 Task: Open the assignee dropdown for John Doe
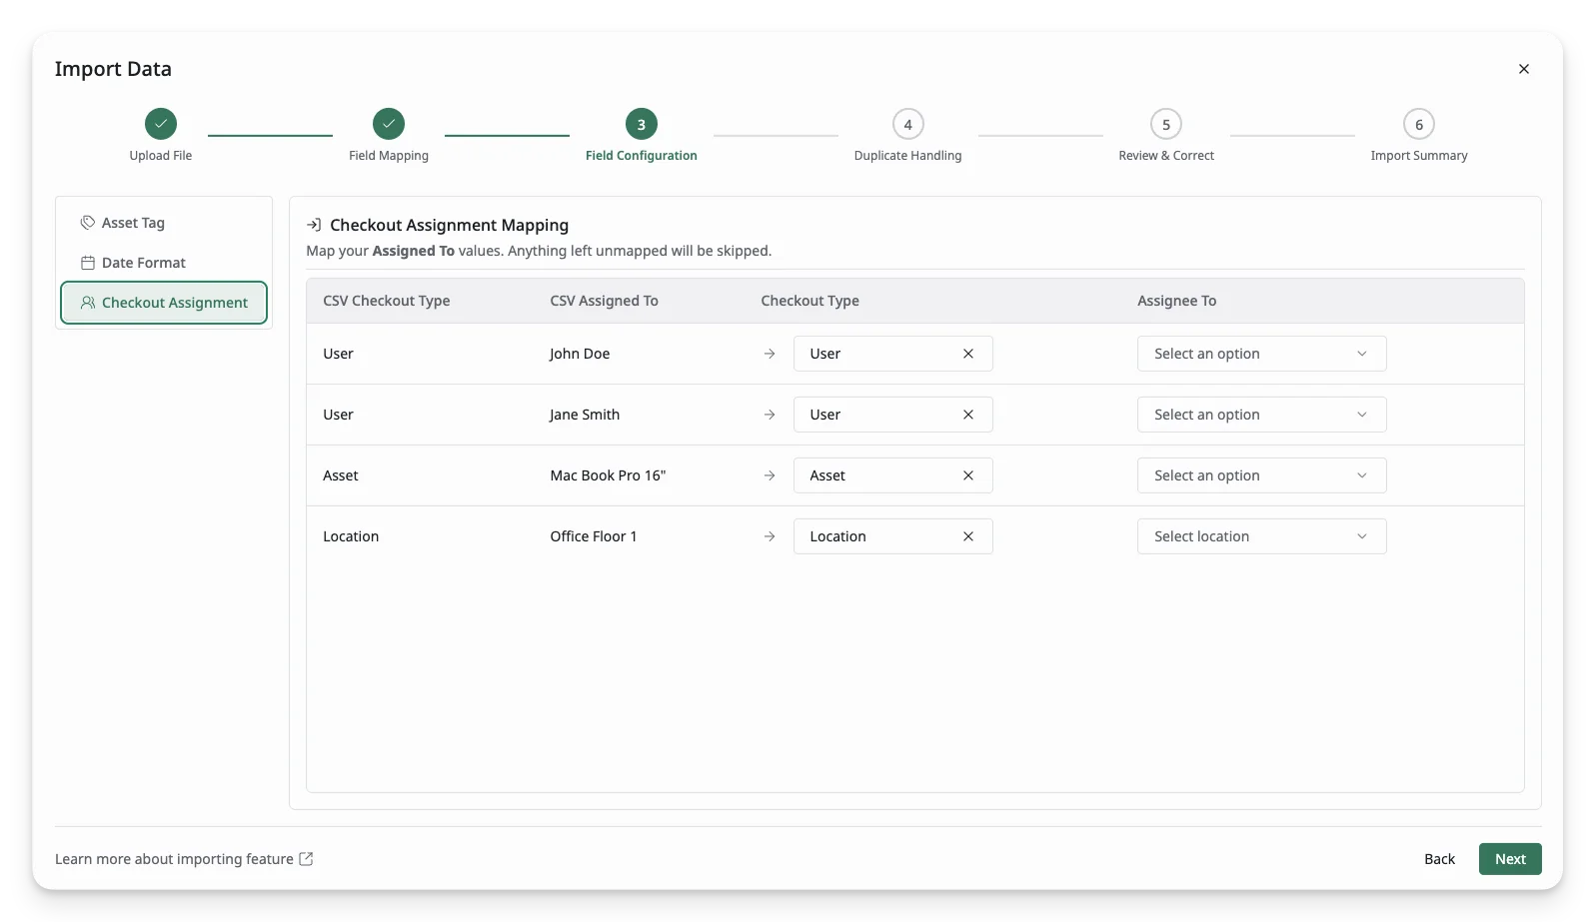click(x=1261, y=354)
